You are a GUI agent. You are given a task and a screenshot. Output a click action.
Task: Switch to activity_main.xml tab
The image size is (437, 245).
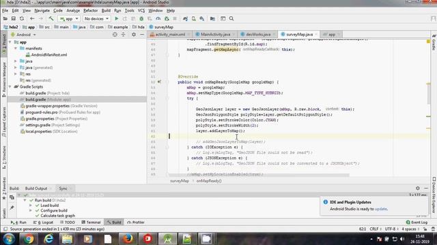pos(170,35)
